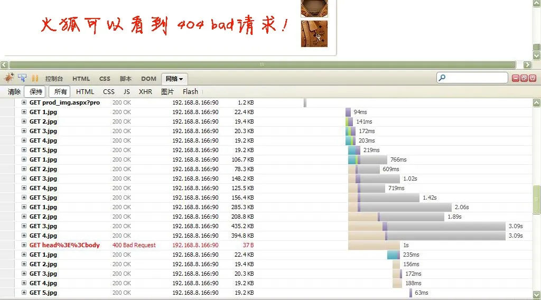Toggle the 保持 persist button
541x300 pixels.
tap(36, 92)
